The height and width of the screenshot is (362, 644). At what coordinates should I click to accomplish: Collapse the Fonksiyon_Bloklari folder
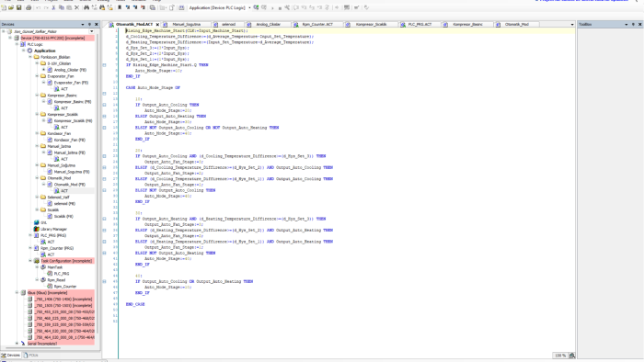tap(30, 57)
